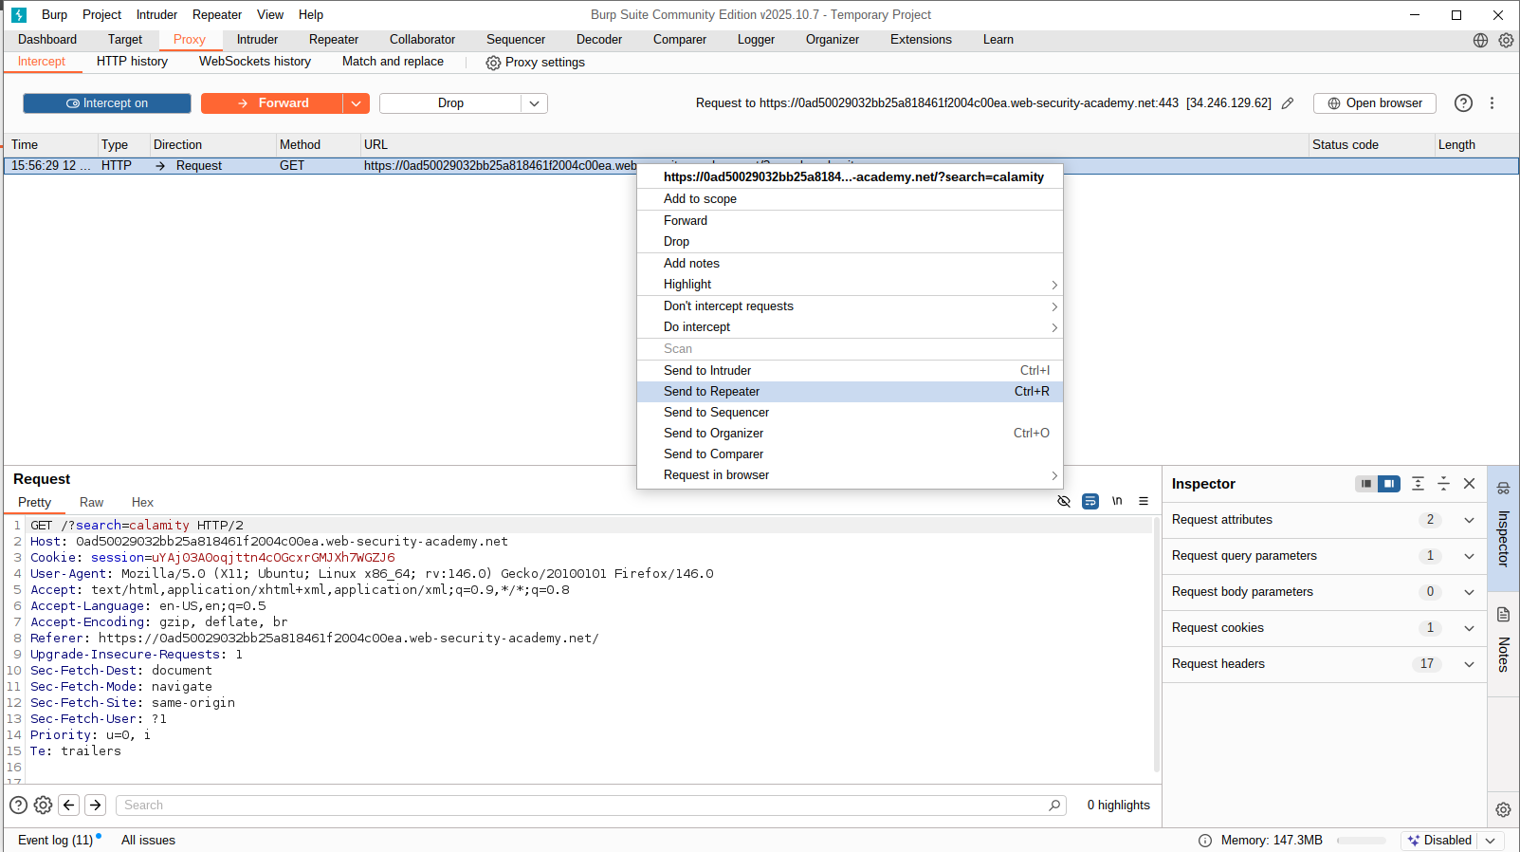Drop the intercepted request button
This screenshot has width=1520, height=852.
pyautogui.click(x=450, y=103)
